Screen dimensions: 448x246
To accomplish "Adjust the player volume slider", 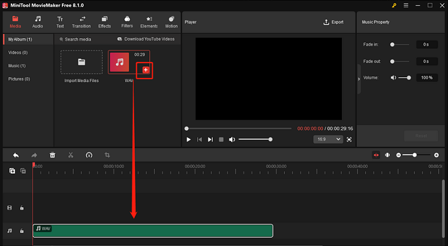I will click(x=255, y=139).
